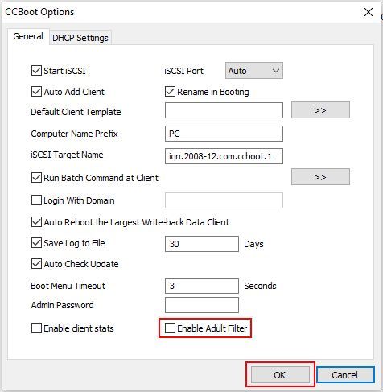This screenshot has width=383, height=392.
Task: Click the Computer Name Prefix field
Action: 224,134
